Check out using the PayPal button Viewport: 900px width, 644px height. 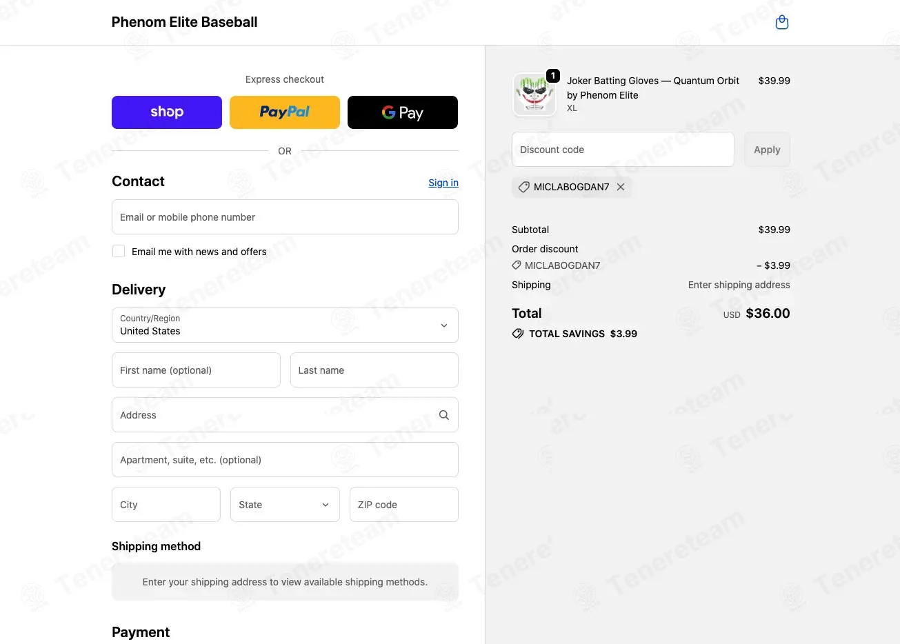coord(285,112)
